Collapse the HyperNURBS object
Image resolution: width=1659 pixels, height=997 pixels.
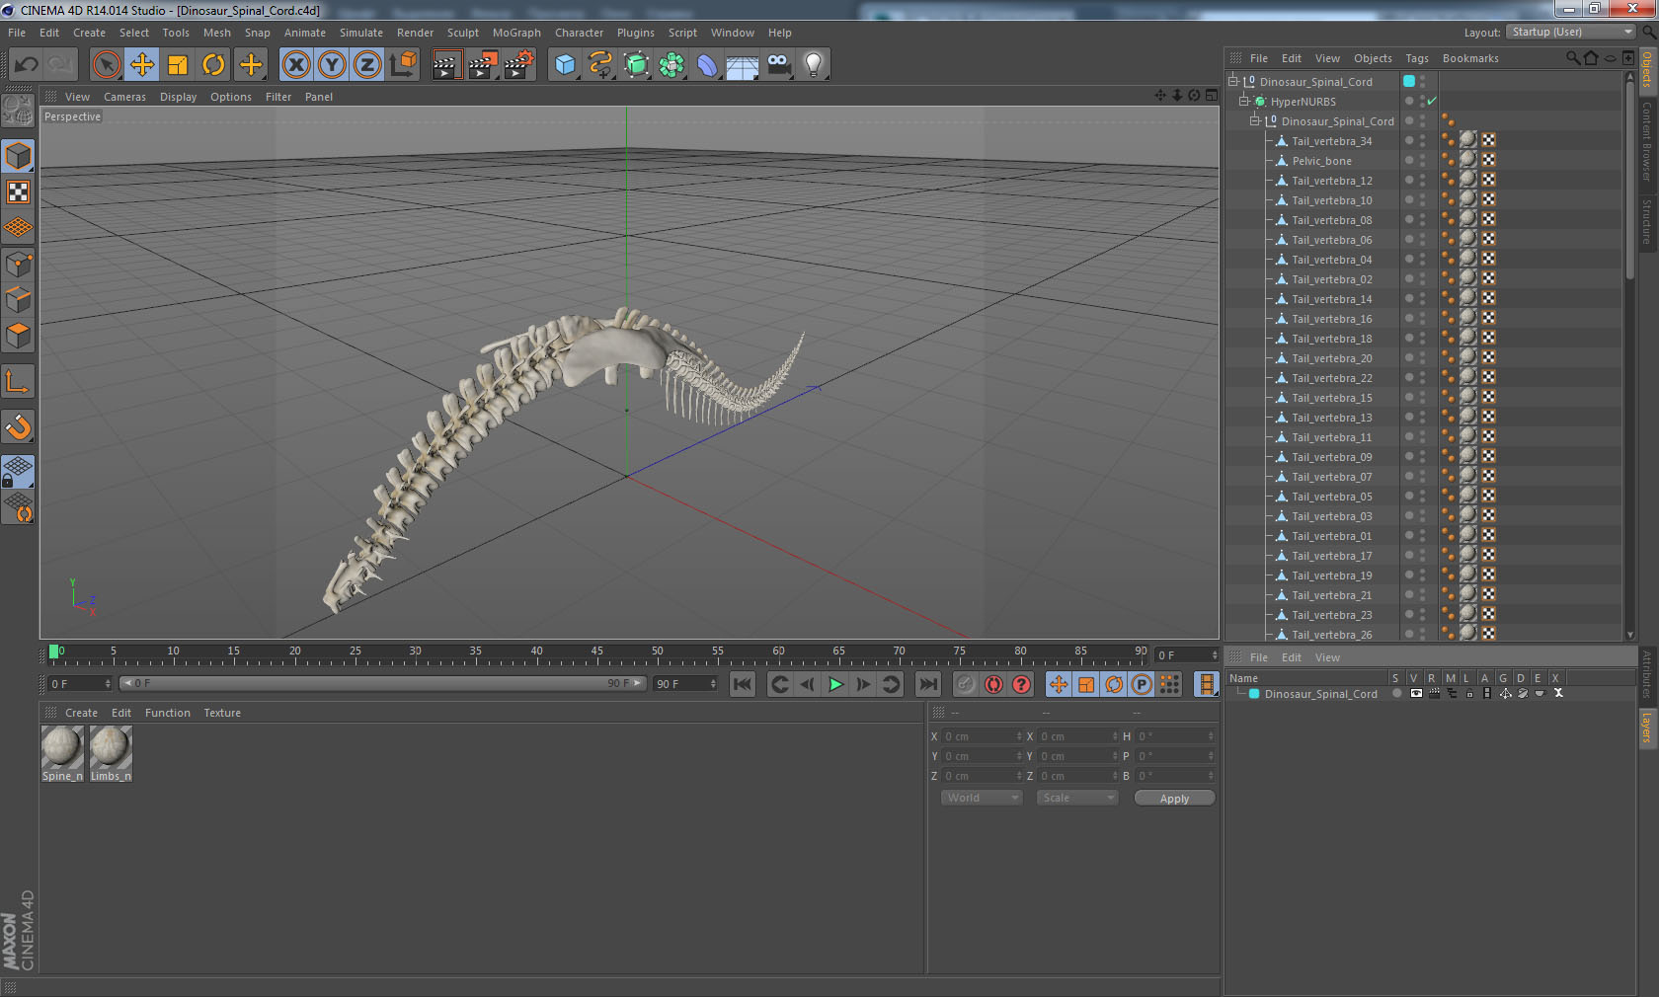click(x=1244, y=101)
